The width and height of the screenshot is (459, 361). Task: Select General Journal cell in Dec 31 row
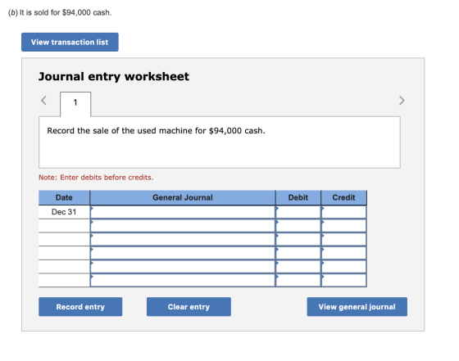[x=183, y=212]
